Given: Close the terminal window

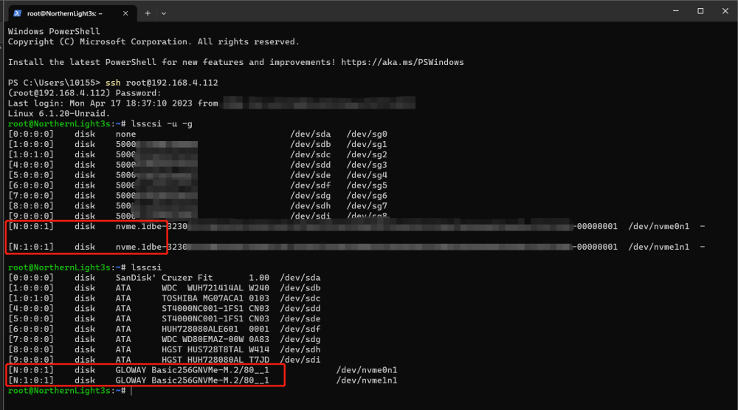Looking at the screenshot, I should [725, 10].
